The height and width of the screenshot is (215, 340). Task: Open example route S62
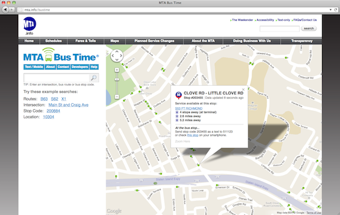coord(55,99)
